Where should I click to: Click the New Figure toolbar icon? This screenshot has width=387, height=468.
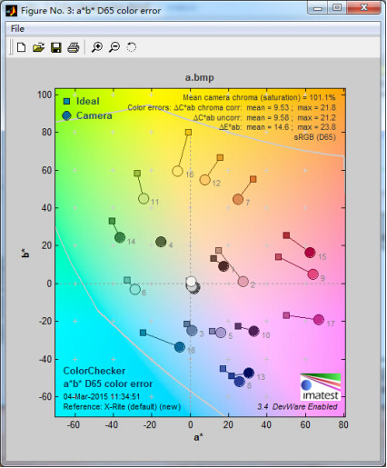tap(21, 47)
